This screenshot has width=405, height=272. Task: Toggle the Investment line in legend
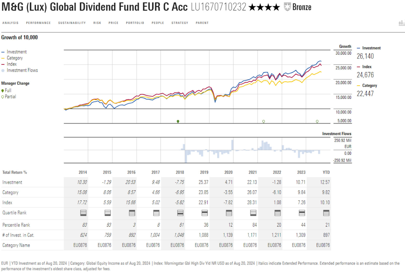pos(14,52)
